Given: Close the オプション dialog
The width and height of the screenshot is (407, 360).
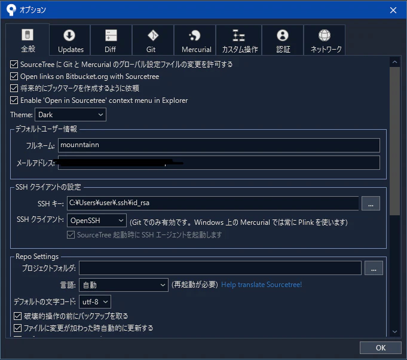Looking at the screenshot, I should click(x=393, y=10).
